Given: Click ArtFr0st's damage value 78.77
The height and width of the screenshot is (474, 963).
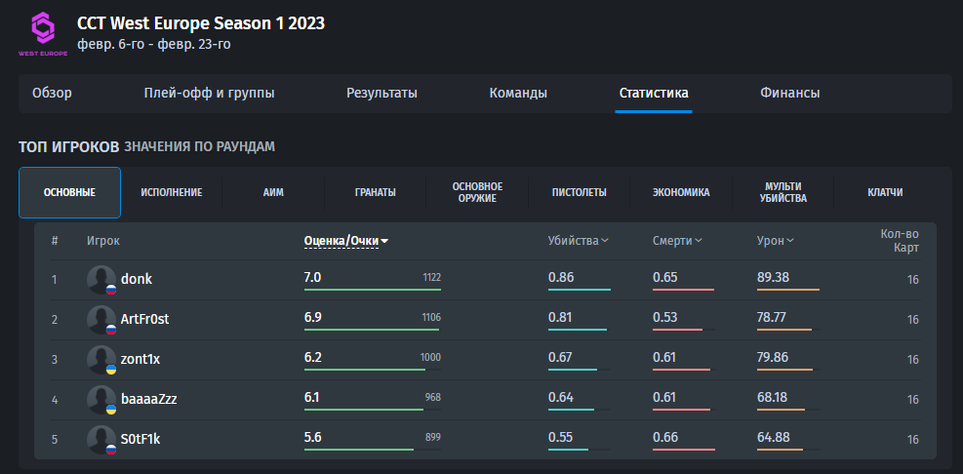Looking at the screenshot, I should coord(772,317).
